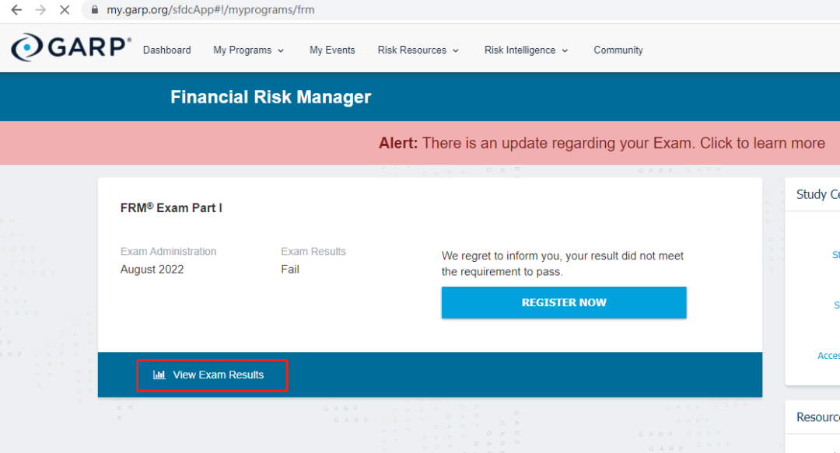The height and width of the screenshot is (453, 840).
Task: Expand Risk Resources chevron
Action: [x=456, y=51]
